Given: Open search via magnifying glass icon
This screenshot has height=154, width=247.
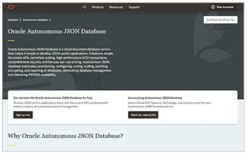Looking at the screenshot, I should 85,7.
